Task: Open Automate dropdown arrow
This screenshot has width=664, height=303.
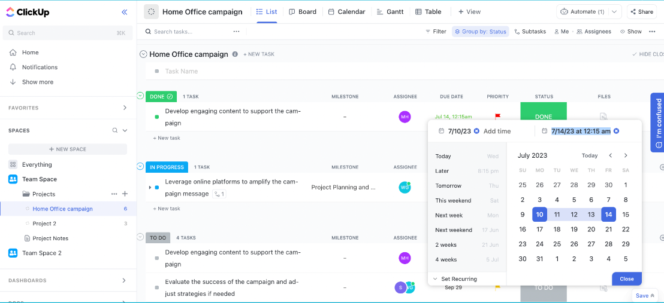Action: click(614, 12)
